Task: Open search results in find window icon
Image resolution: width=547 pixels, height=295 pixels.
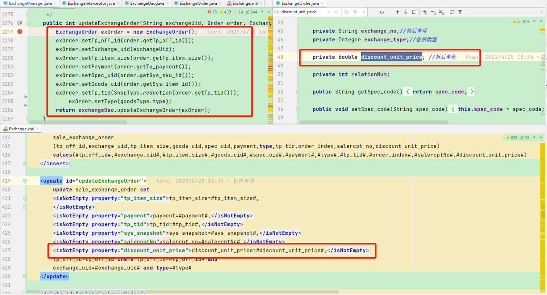Action: [414, 12]
